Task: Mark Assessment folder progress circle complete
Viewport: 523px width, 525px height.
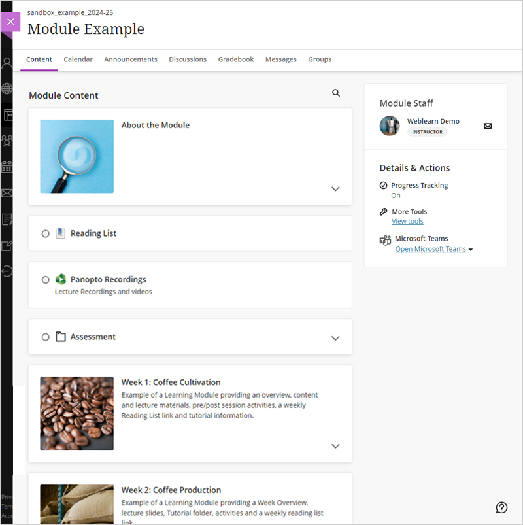Action: pyautogui.click(x=46, y=337)
